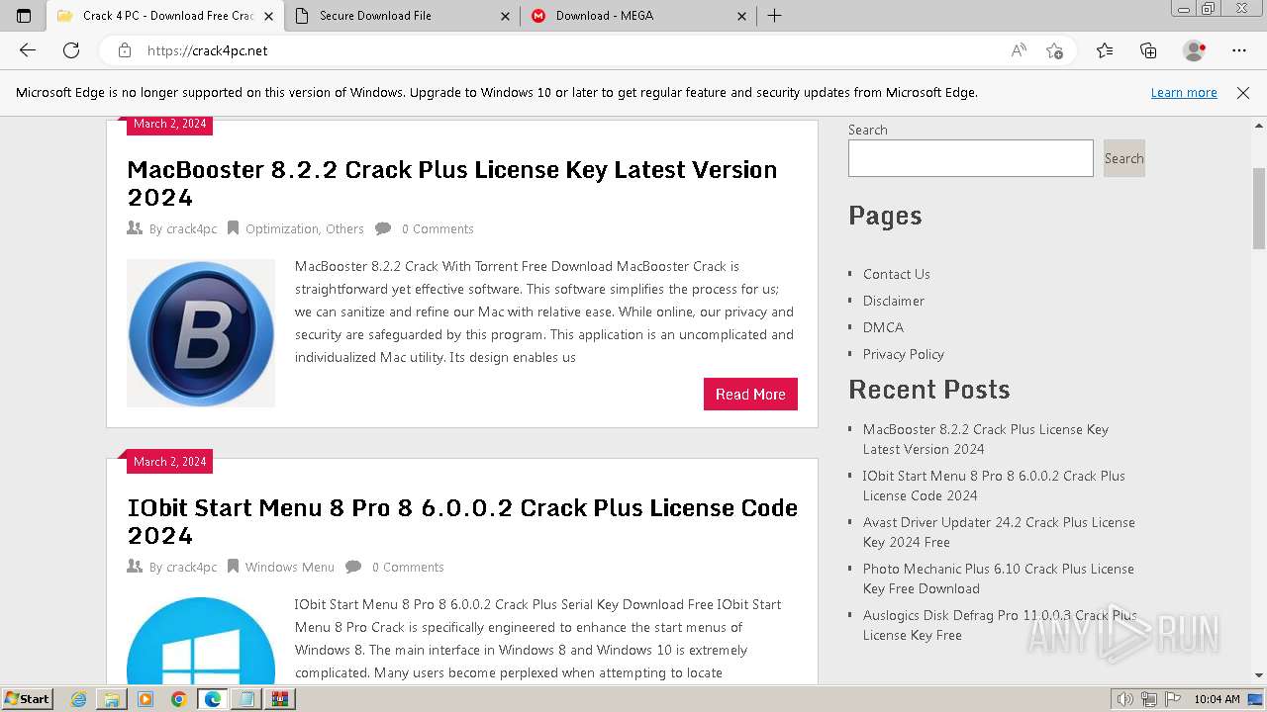Open a new browser tab
The height and width of the screenshot is (712, 1267).
[x=775, y=16]
